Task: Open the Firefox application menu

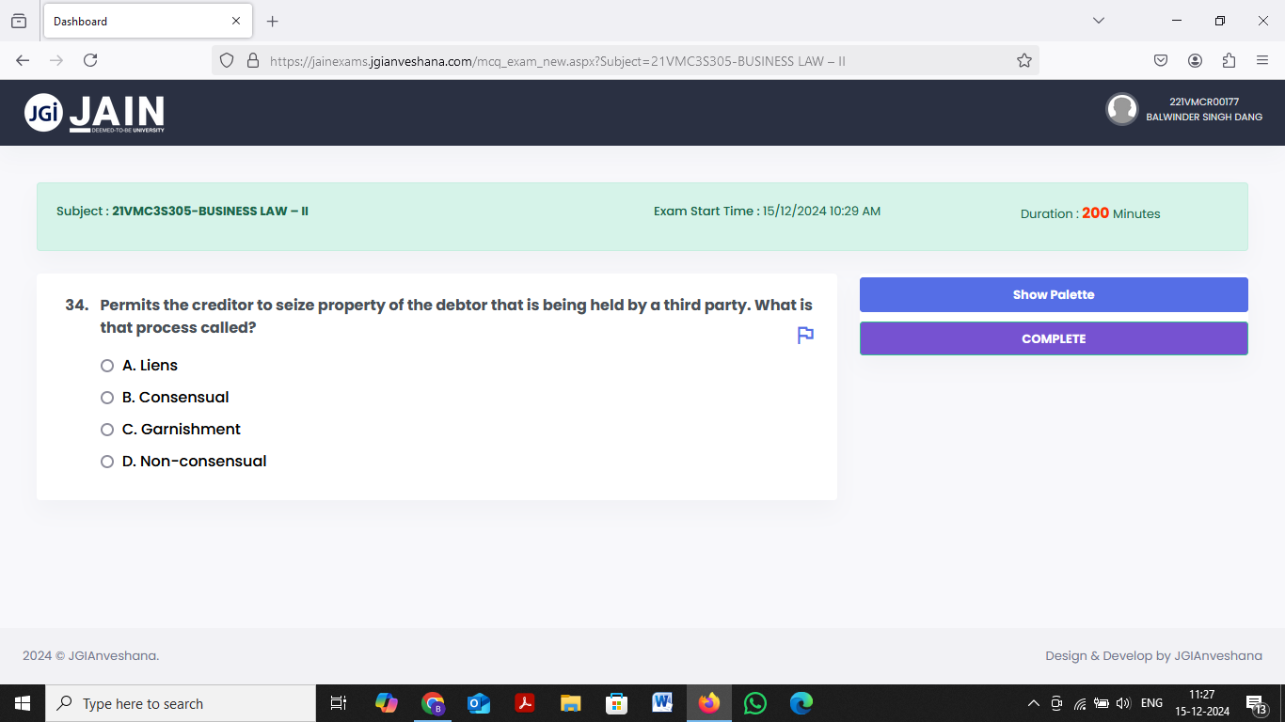Action: coord(1263,59)
